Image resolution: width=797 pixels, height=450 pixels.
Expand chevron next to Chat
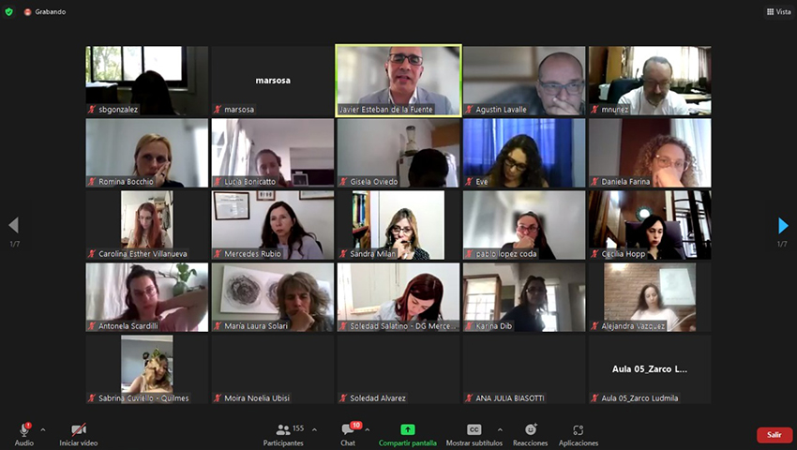tap(367, 430)
